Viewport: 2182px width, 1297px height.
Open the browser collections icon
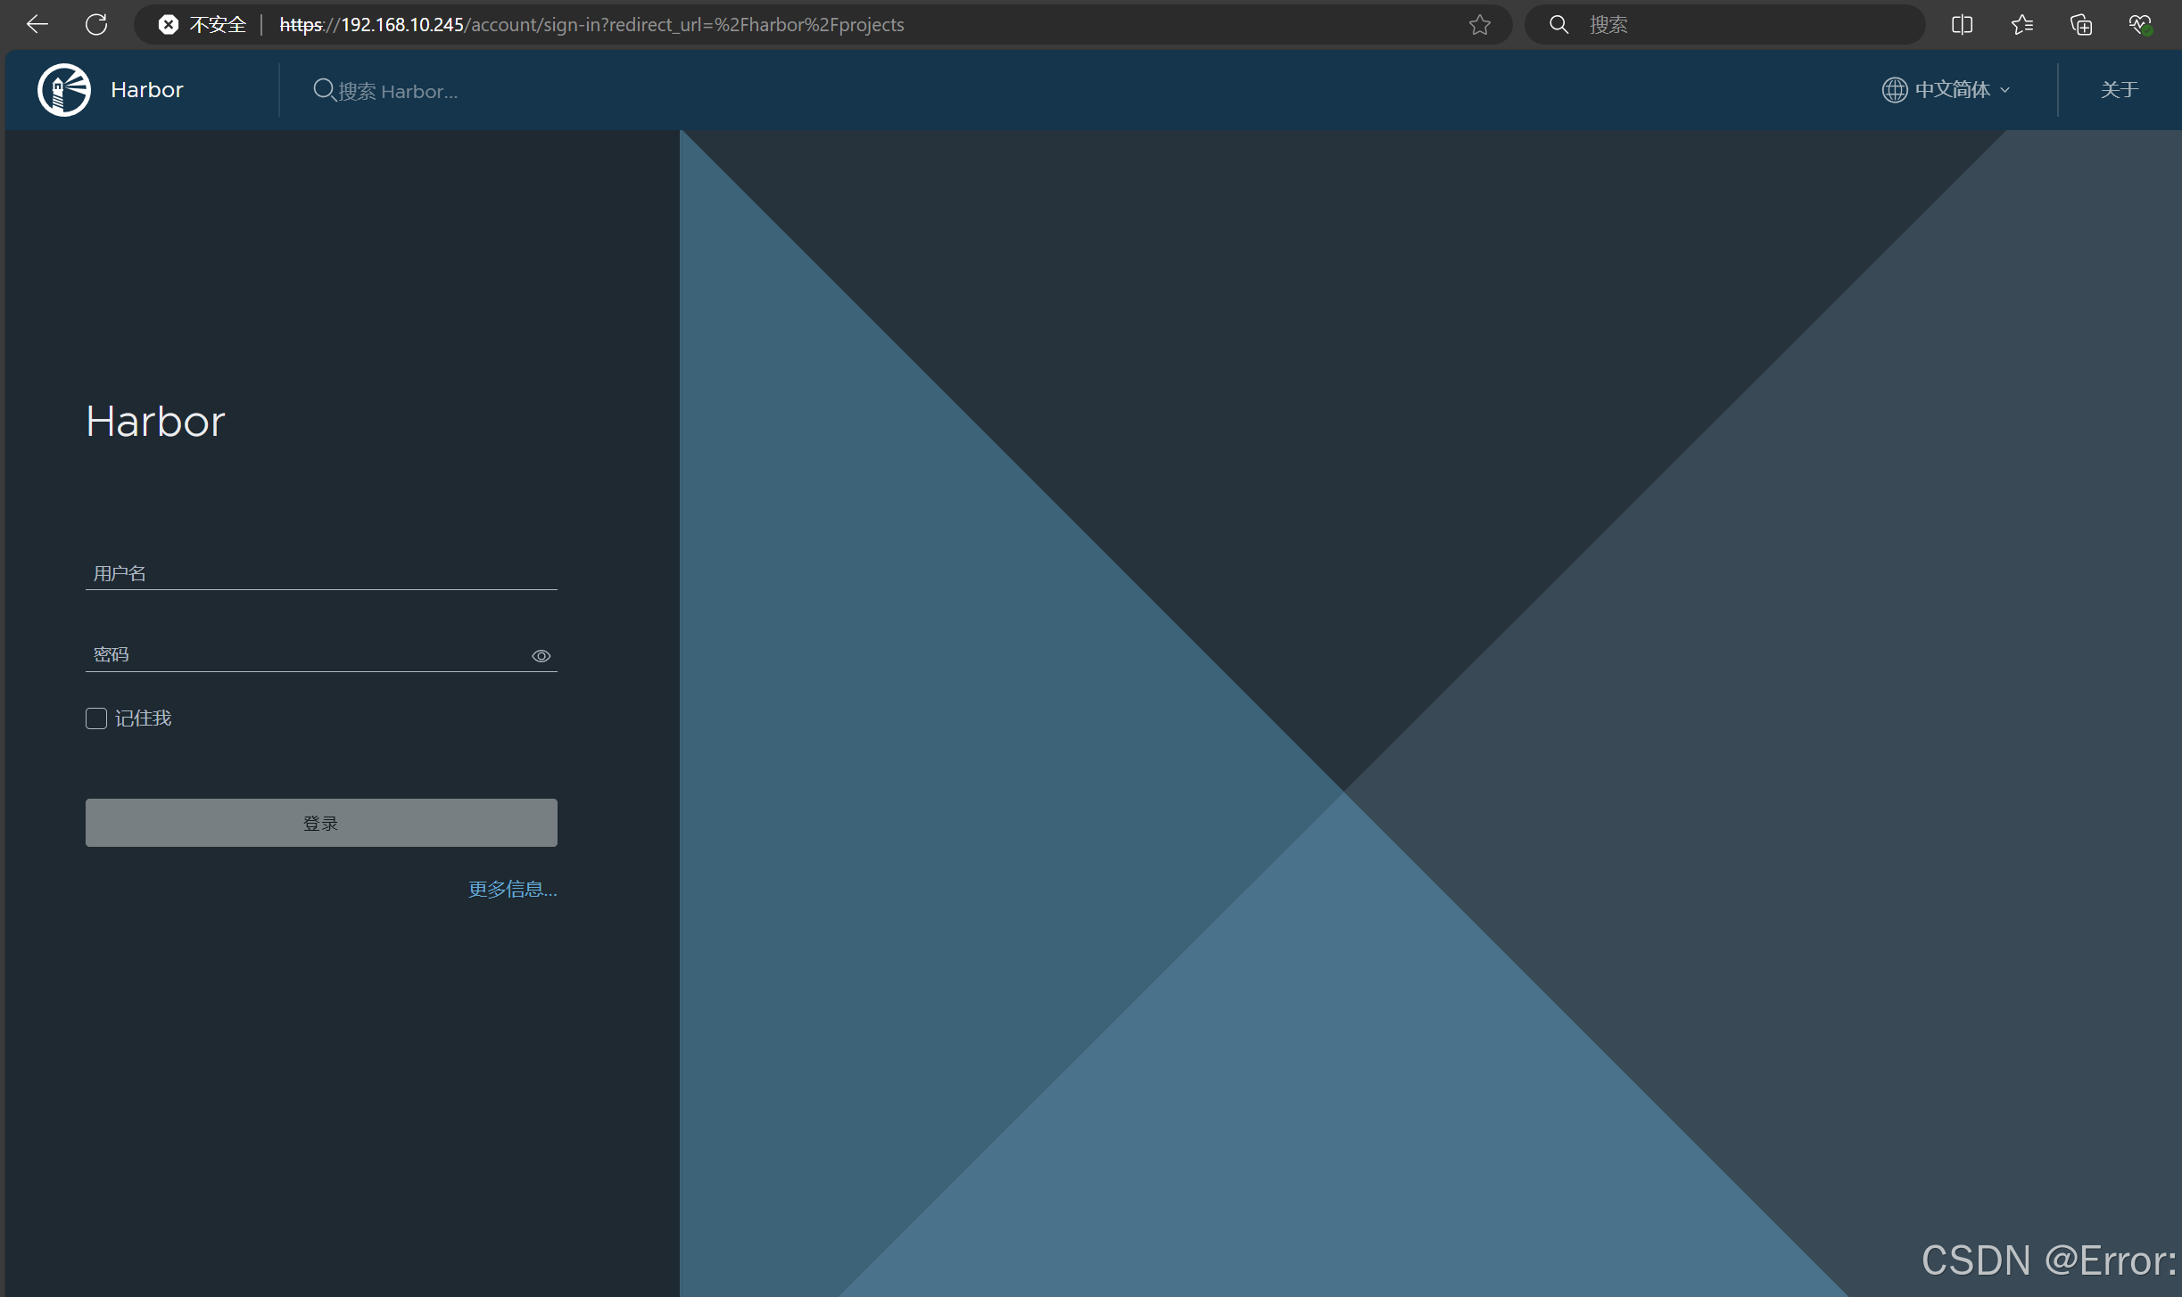click(x=2080, y=24)
